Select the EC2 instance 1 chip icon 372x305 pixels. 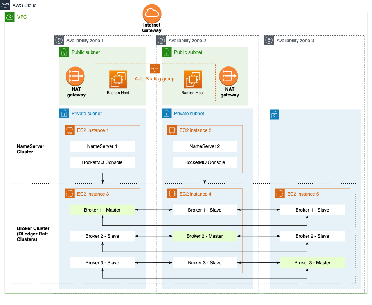[70, 130]
